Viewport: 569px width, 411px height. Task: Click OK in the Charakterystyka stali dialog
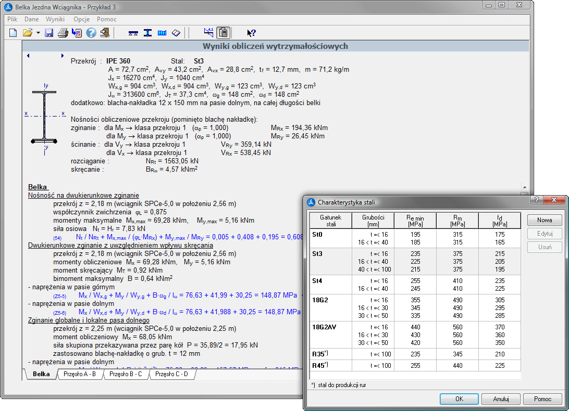pyautogui.click(x=459, y=399)
